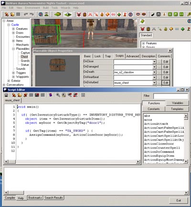
Task: Open the OnDamaged script dropdown
Action: [x=154, y=67]
